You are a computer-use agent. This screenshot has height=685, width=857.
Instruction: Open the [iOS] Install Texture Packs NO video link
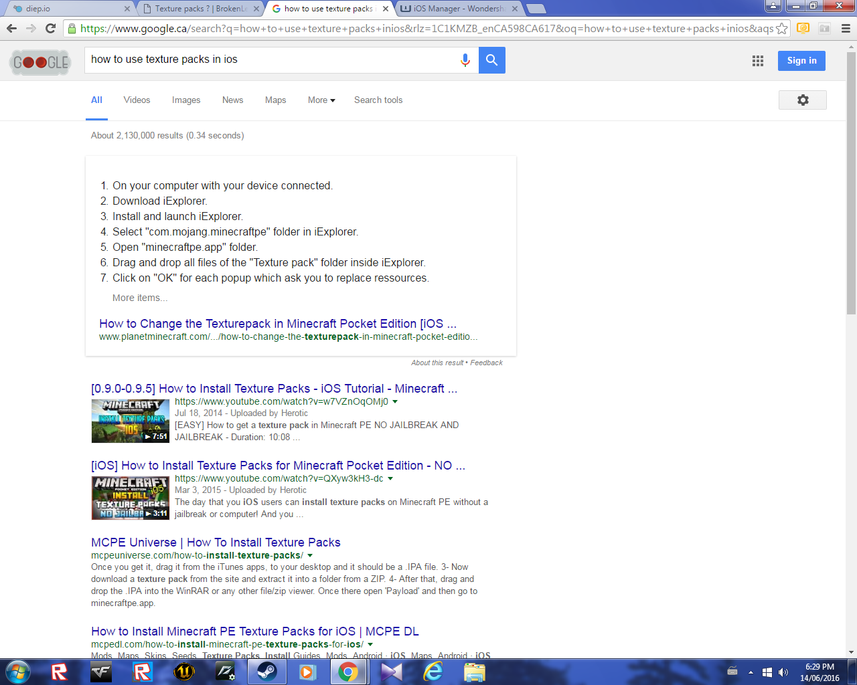coord(278,466)
